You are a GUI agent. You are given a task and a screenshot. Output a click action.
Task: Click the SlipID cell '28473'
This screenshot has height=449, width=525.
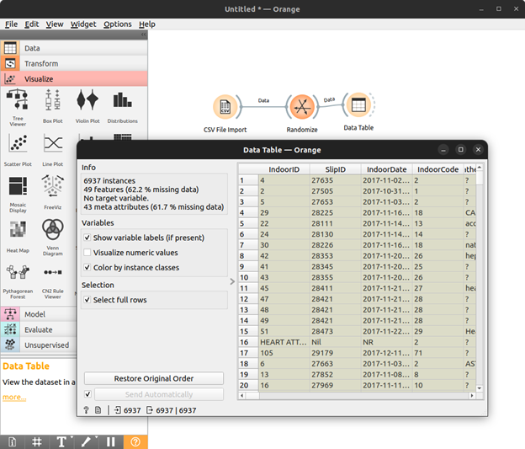pos(336,331)
